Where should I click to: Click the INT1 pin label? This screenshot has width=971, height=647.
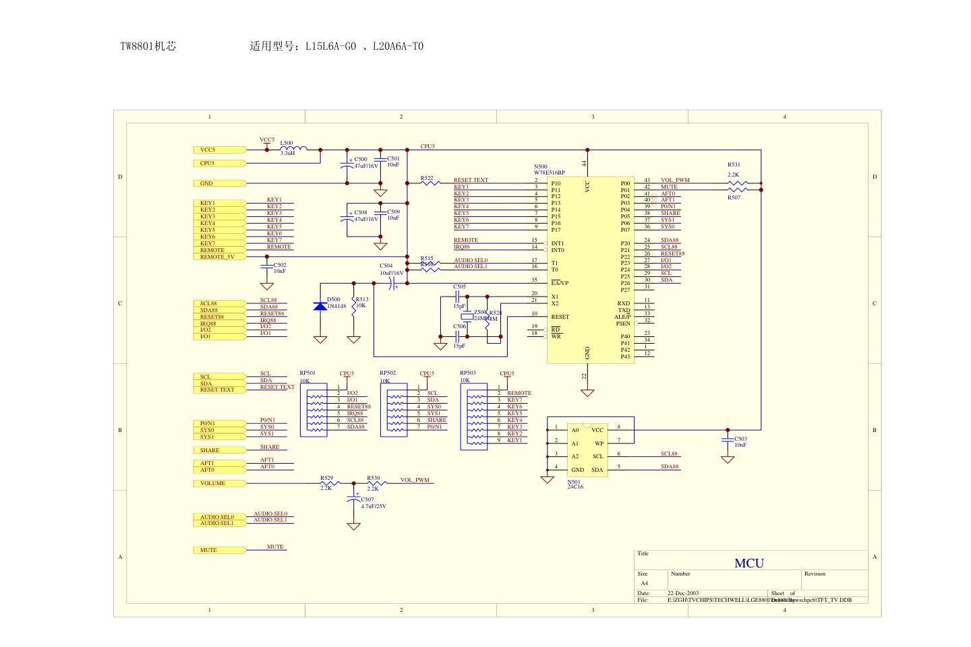558,244
